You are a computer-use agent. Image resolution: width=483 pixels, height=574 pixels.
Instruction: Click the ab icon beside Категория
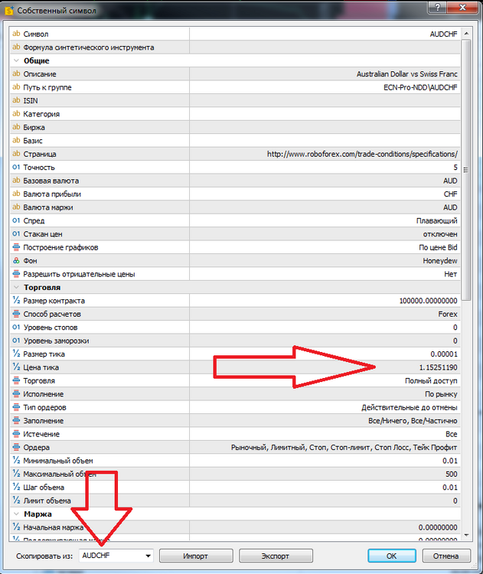(x=16, y=113)
